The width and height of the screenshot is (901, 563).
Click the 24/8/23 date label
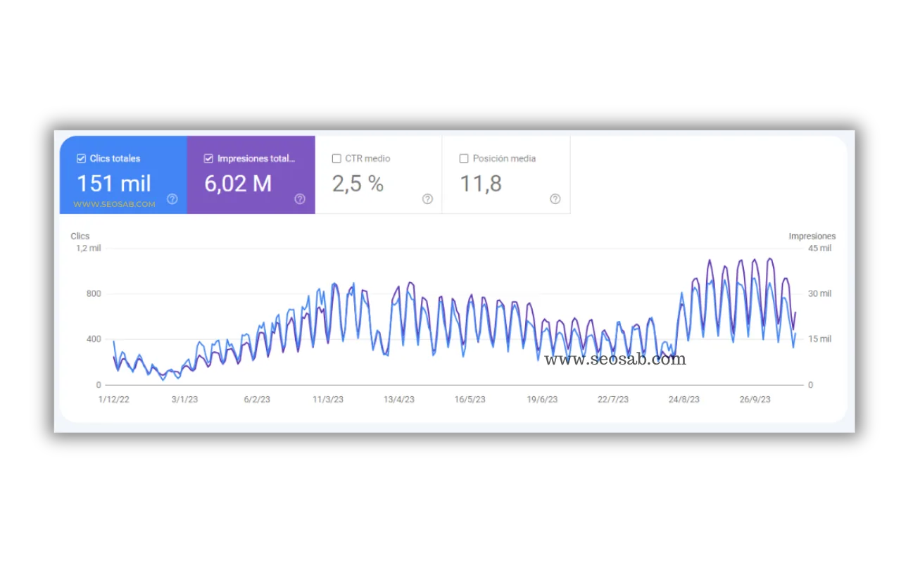684,400
